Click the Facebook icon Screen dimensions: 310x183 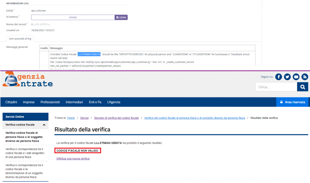tap(279, 77)
